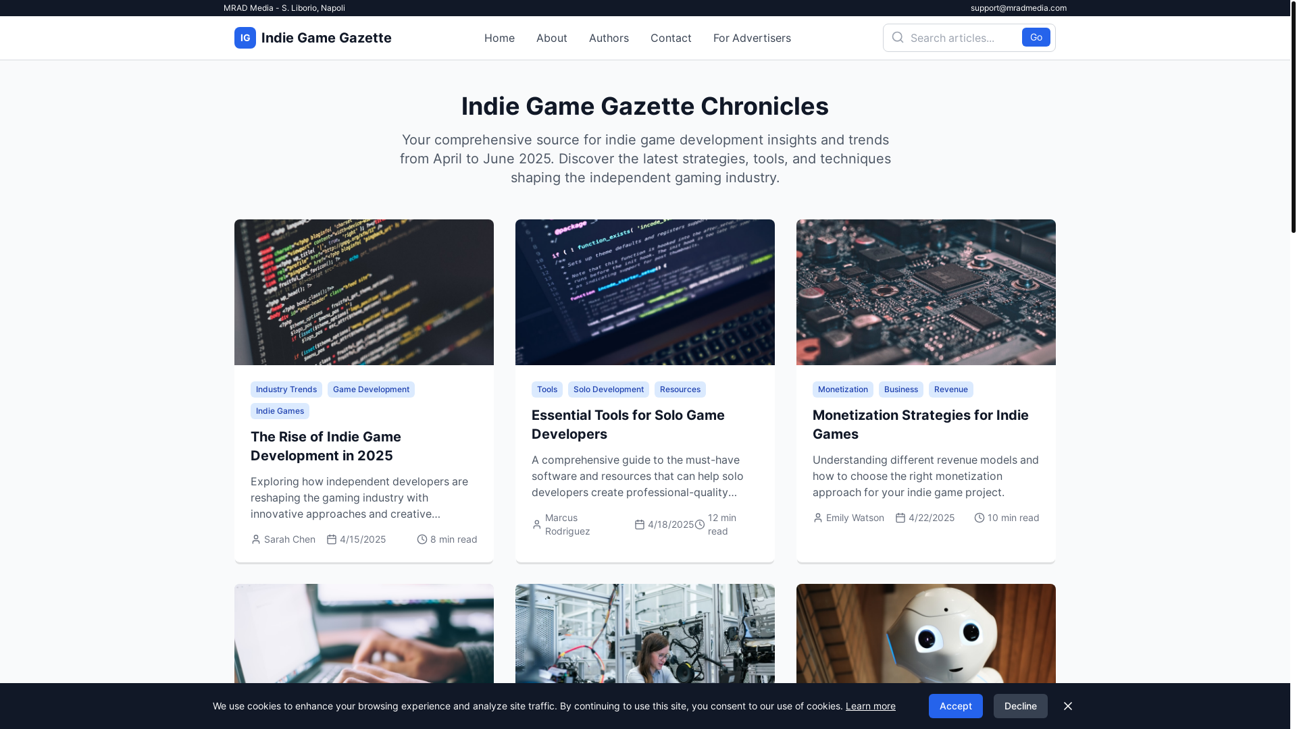Decline cookies
1297x729 pixels.
pos(1021,706)
